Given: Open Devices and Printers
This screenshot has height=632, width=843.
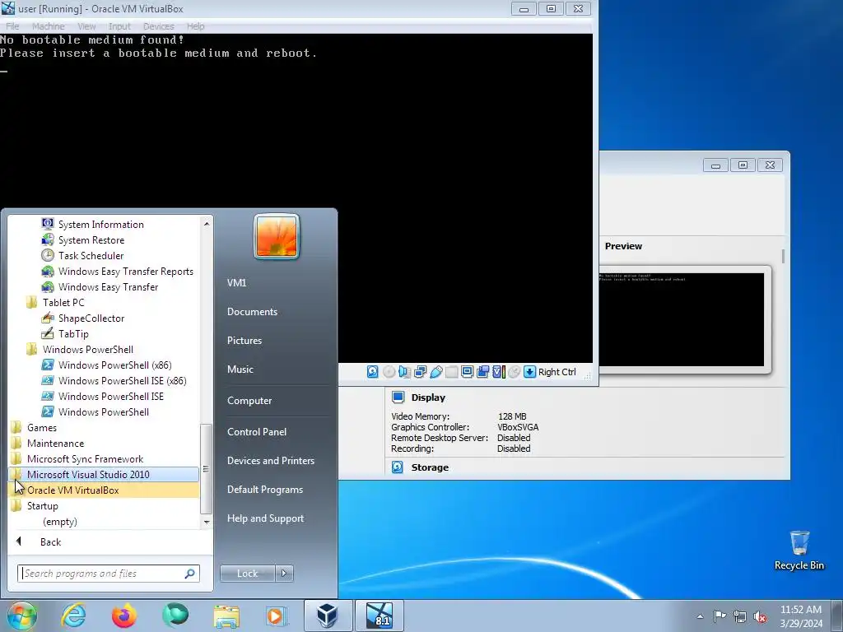Looking at the screenshot, I should tap(270, 461).
